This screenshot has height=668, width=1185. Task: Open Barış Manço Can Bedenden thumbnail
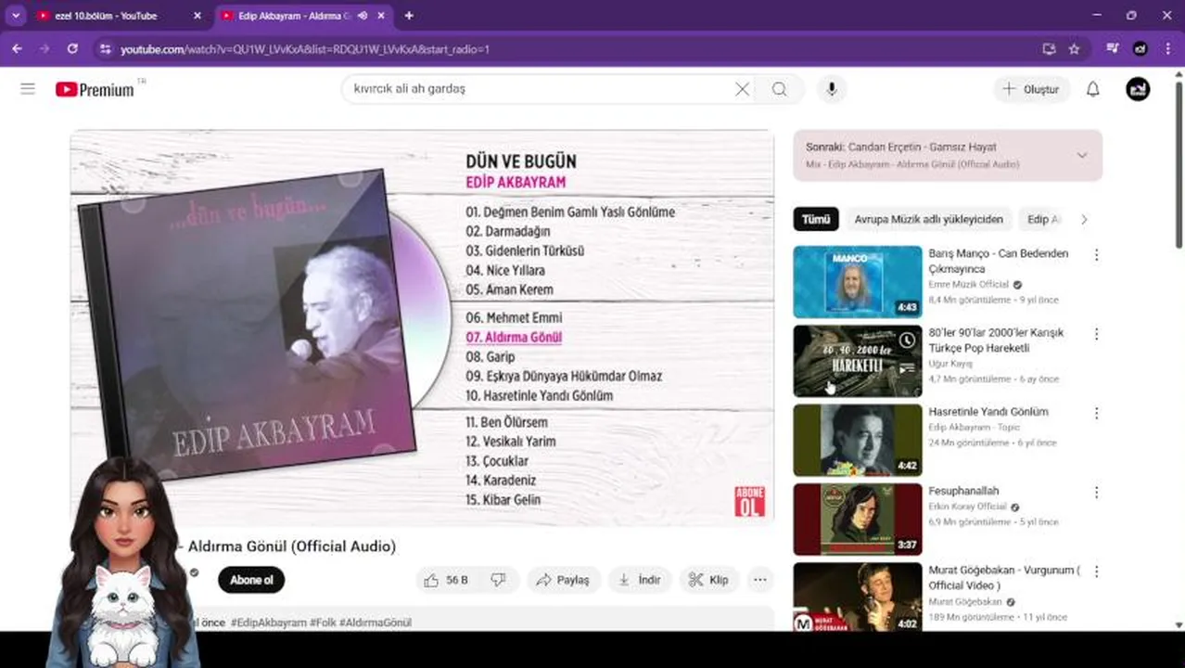[858, 282]
